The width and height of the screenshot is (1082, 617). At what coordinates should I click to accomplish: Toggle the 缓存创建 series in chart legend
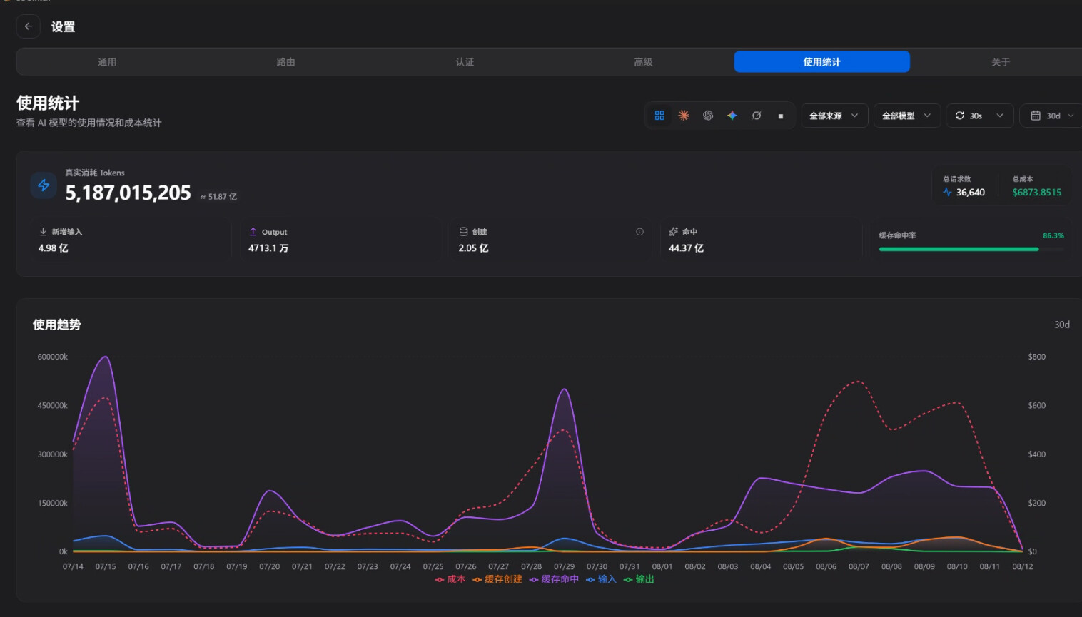(x=497, y=579)
